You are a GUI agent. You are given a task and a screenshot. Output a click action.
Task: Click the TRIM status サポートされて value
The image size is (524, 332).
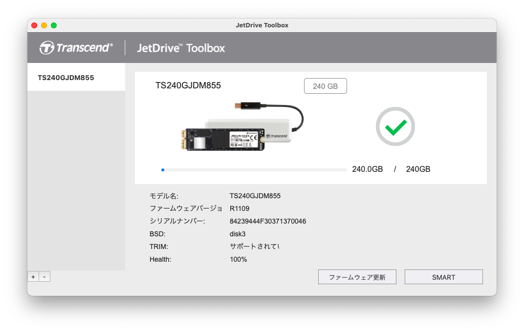tap(255, 247)
